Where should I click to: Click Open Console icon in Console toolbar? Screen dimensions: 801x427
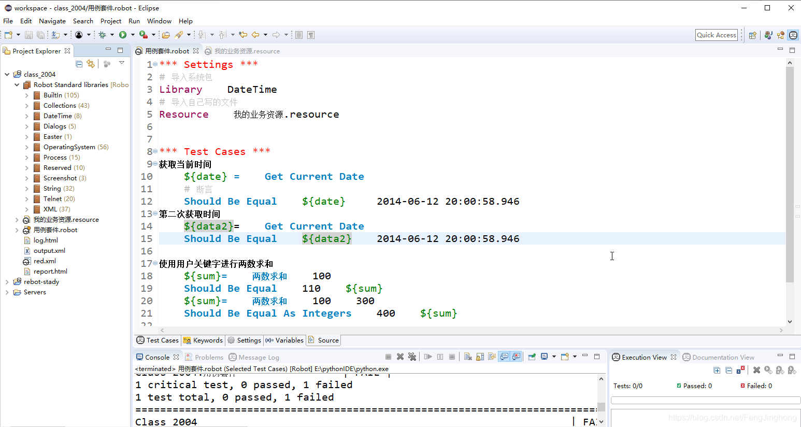point(565,357)
